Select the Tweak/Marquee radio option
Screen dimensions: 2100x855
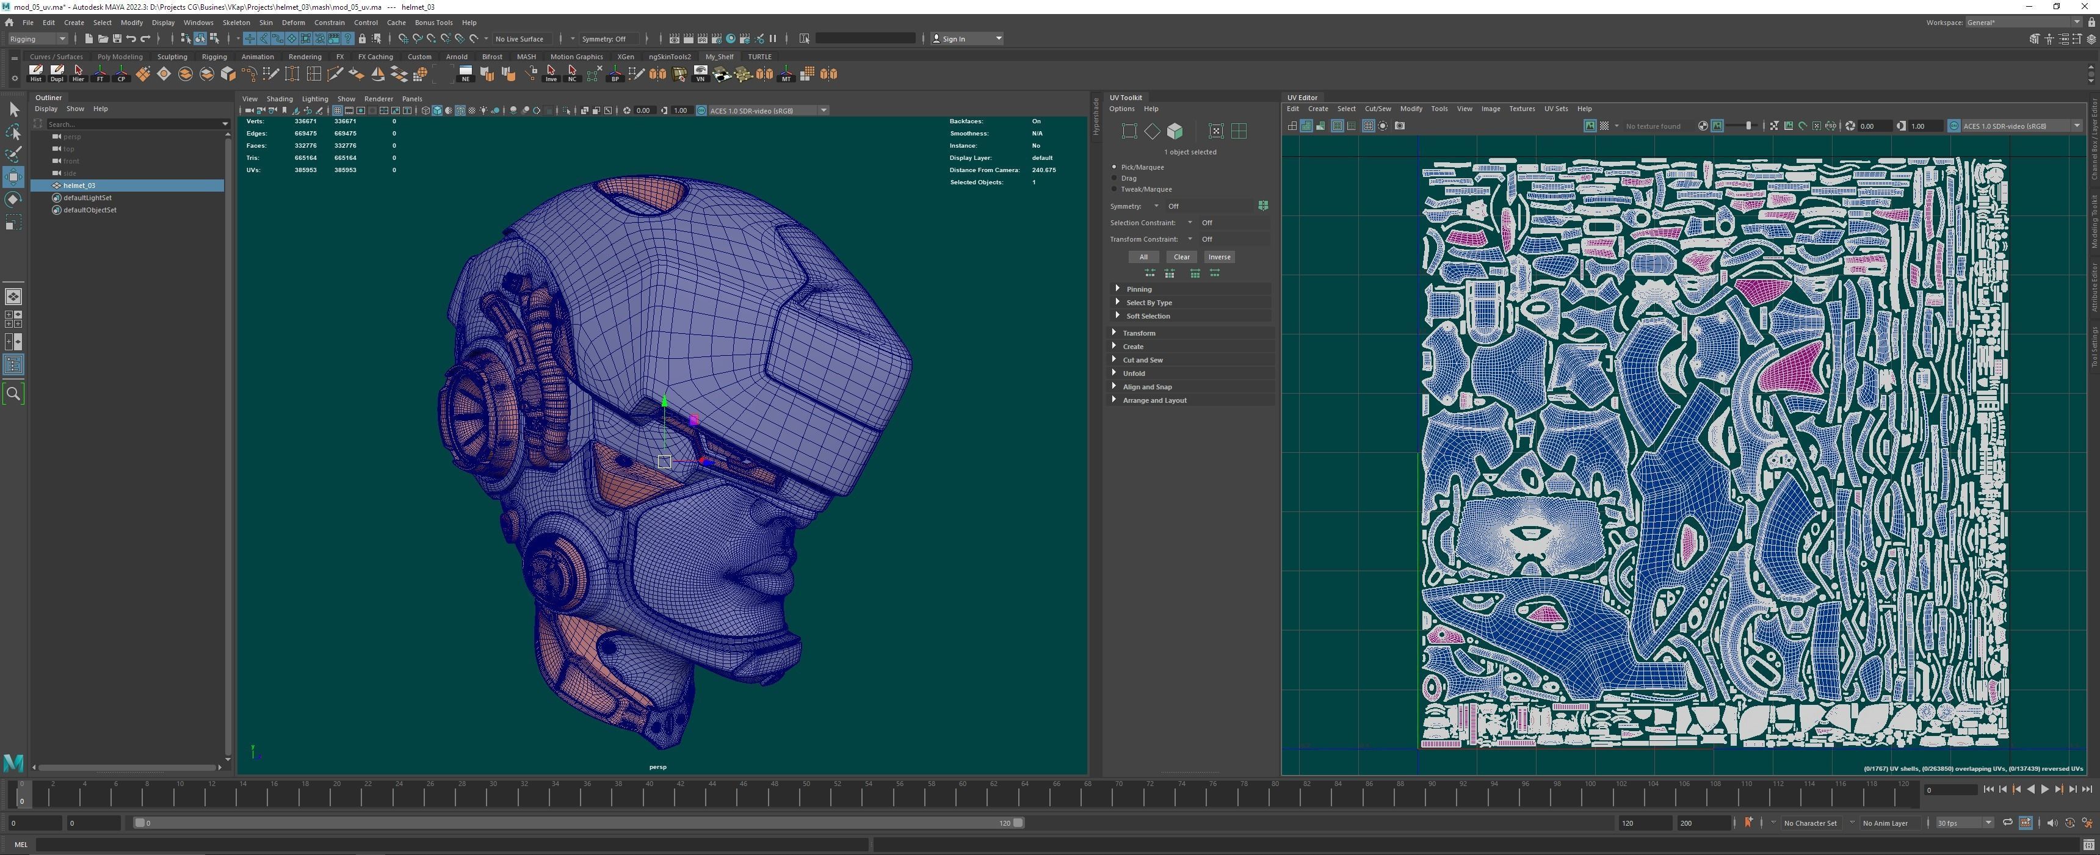tap(1114, 189)
